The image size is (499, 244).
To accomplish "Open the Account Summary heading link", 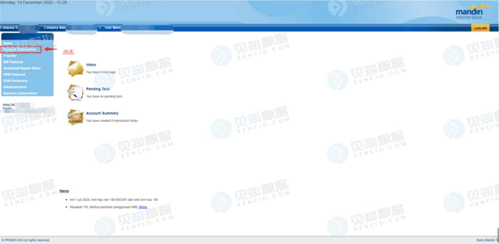I will (x=102, y=113).
